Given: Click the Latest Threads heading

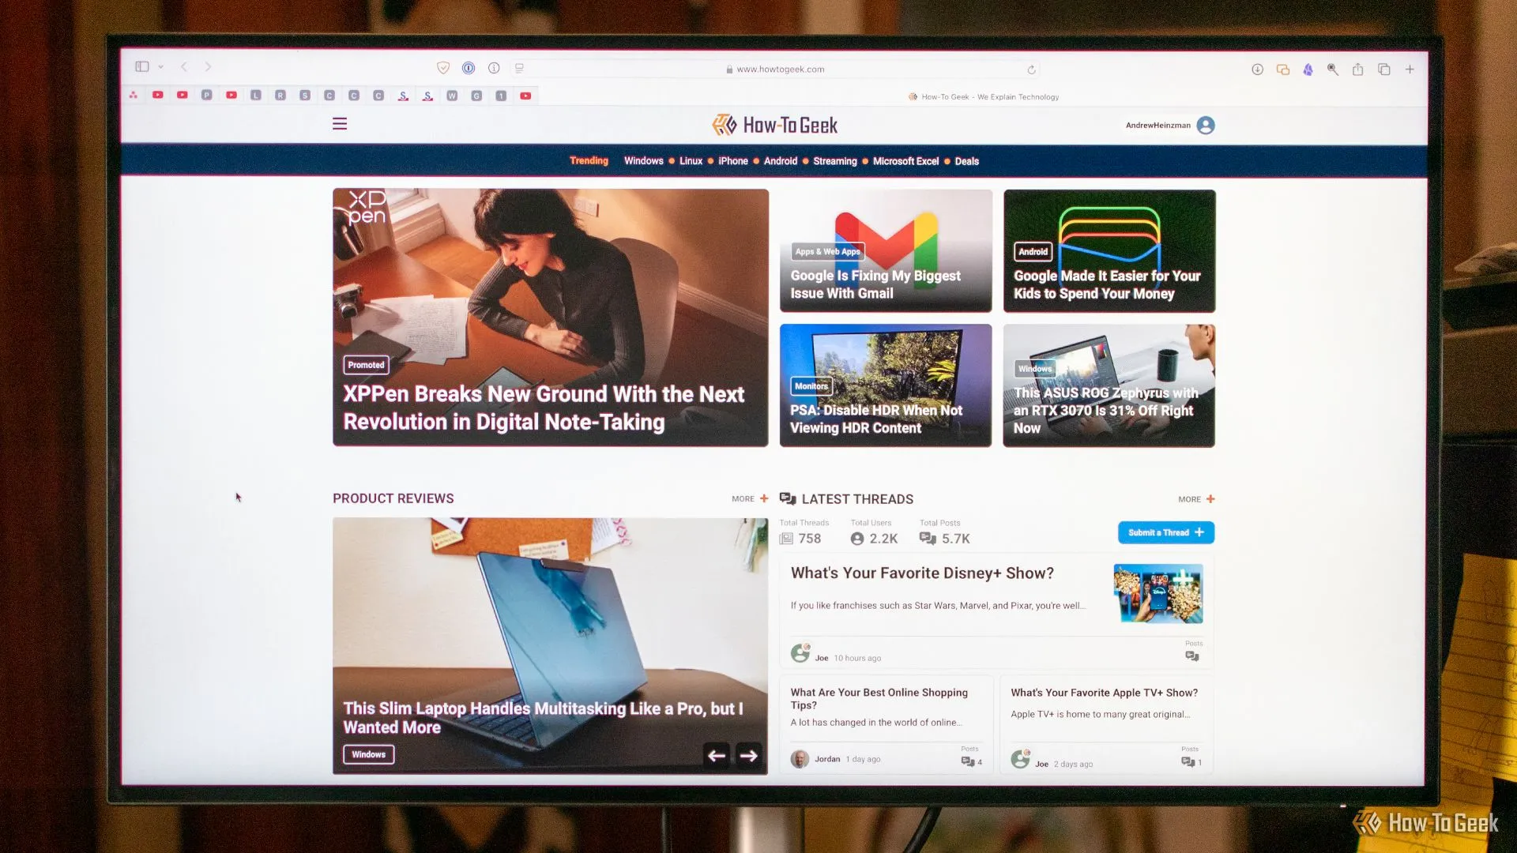Looking at the screenshot, I should (x=857, y=499).
